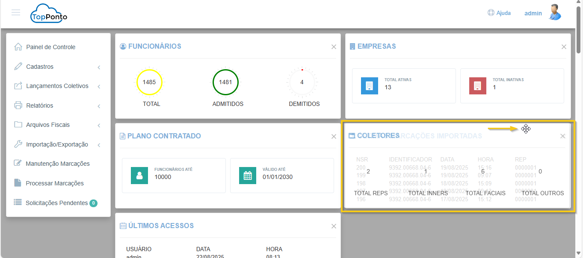This screenshot has height=258, width=583.
Task: Close the Funcionários widget
Action: pos(334,47)
